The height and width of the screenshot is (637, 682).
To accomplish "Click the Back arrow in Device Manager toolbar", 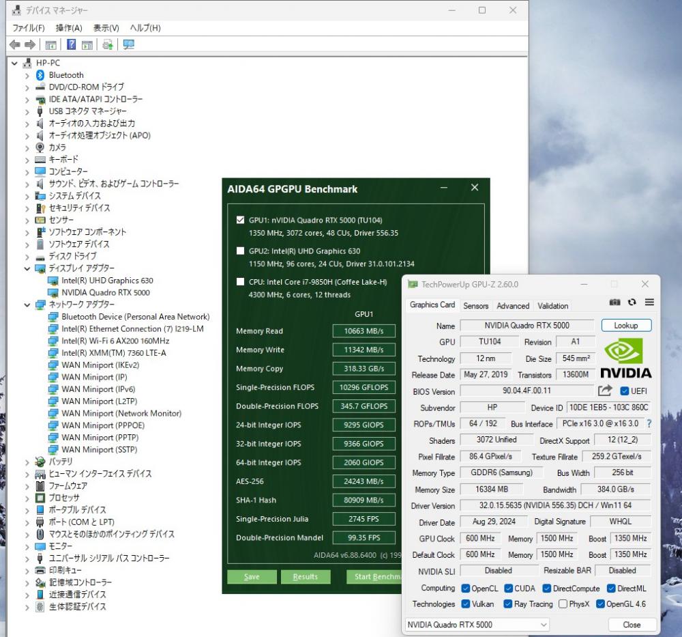I will pos(15,44).
